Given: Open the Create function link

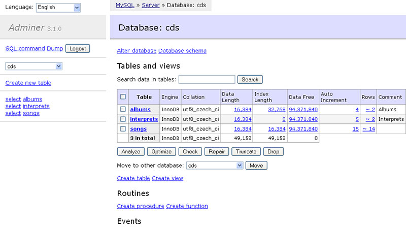Looking at the screenshot, I should coord(187,206).
